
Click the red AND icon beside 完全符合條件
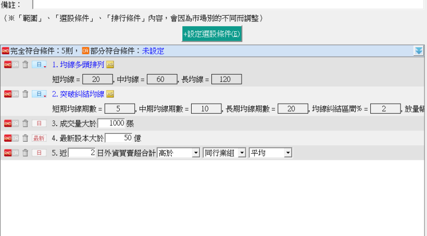(5, 51)
